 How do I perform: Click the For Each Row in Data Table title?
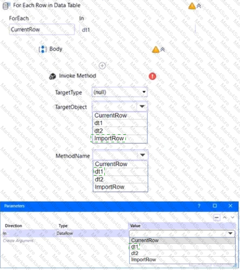click(x=47, y=5)
